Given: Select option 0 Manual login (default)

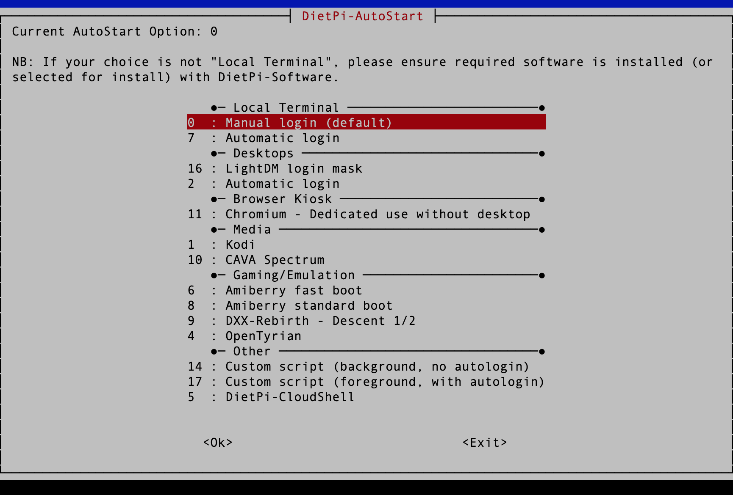Looking at the screenshot, I should [366, 123].
